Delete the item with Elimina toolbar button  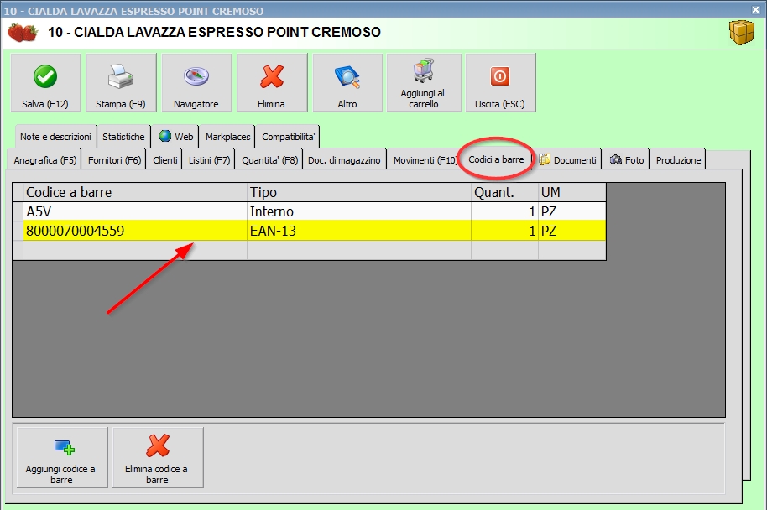pos(272,83)
